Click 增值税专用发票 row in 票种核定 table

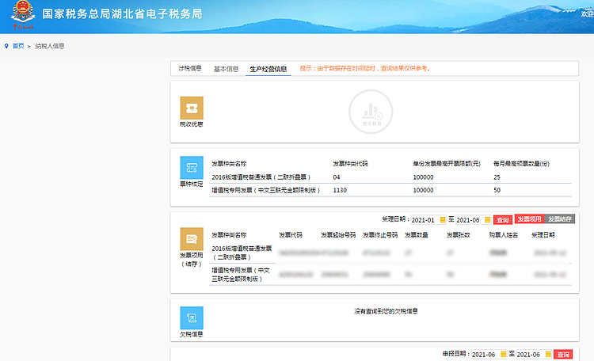[x=390, y=190]
